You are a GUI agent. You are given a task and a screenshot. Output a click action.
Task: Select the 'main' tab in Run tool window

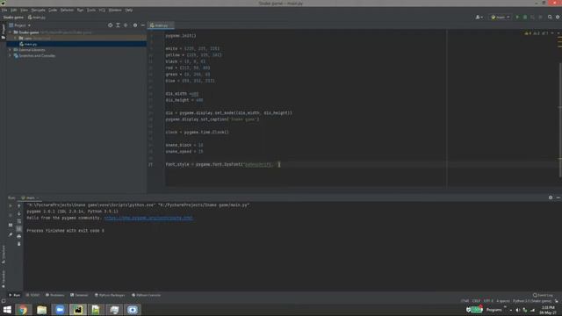pos(30,197)
